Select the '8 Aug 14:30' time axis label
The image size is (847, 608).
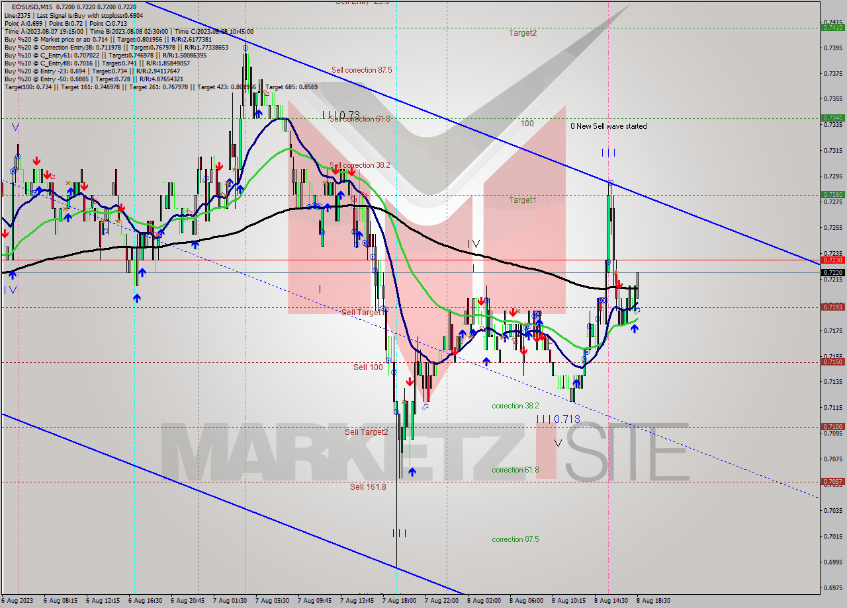pyautogui.click(x=611, y=601)
